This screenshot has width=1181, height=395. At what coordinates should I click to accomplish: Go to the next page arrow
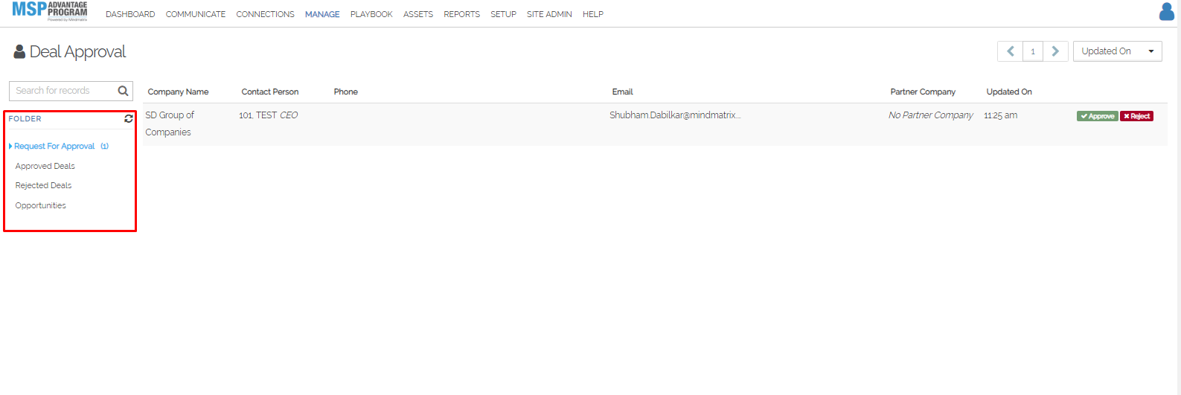click(x=1055, y=51)
